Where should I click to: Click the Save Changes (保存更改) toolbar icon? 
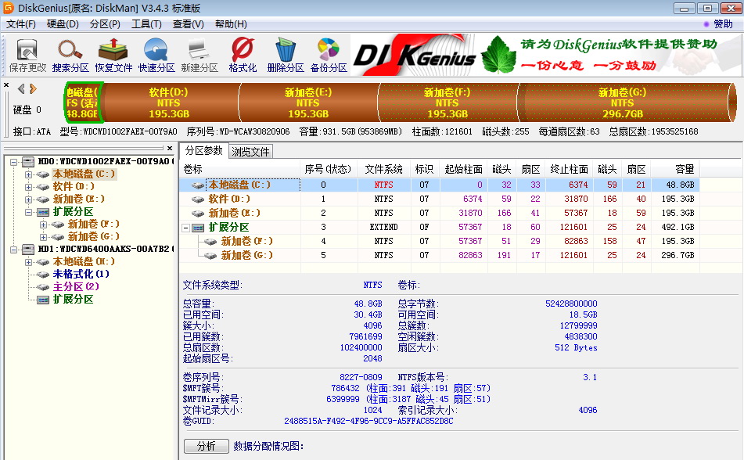coord(27,56)
